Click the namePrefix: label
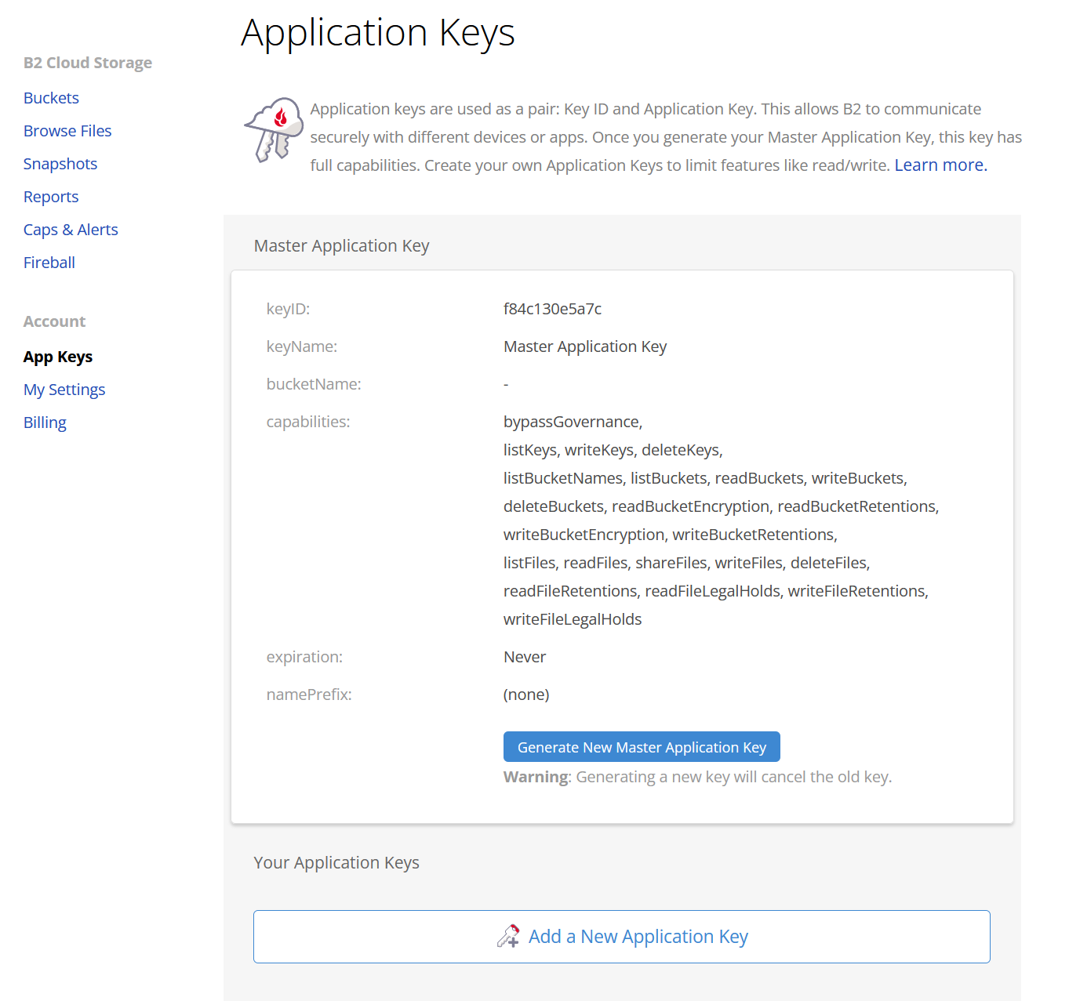The width and height of the screenshot is (1069, 1001). tap(309, 695)
